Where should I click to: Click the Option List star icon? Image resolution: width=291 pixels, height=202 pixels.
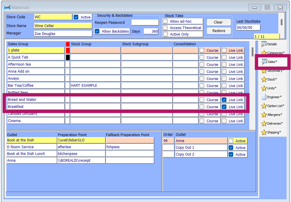coord(264,106)
